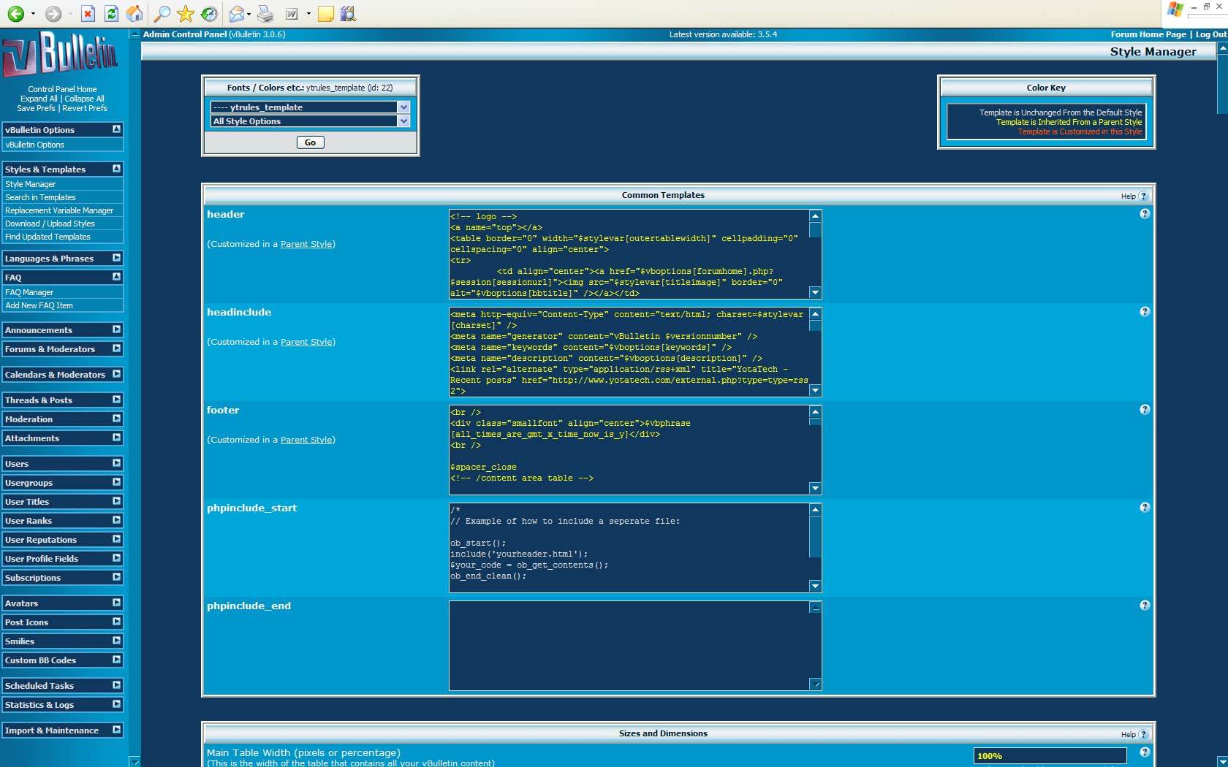Open the ytrules_template style dropdown

tap(403, 107)
